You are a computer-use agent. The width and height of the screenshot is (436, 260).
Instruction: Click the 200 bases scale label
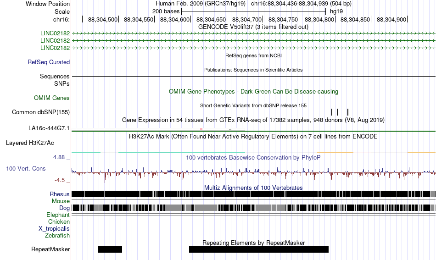166,11
